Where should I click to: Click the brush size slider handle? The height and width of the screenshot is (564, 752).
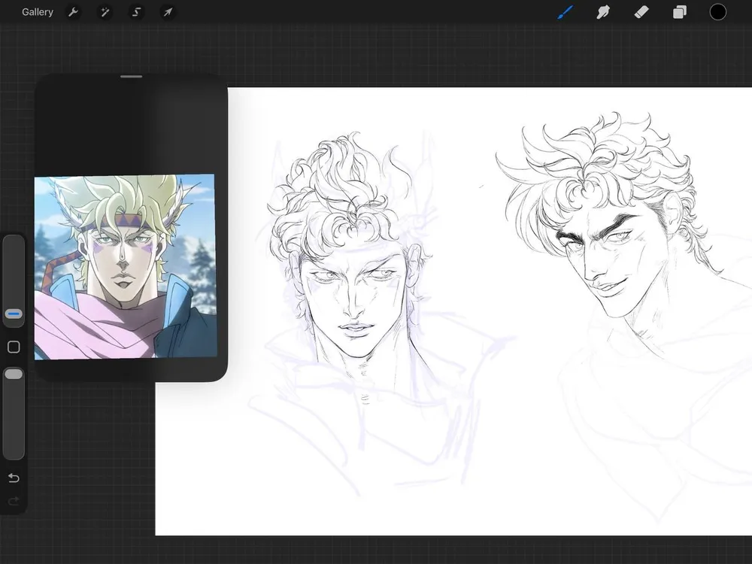14,314
